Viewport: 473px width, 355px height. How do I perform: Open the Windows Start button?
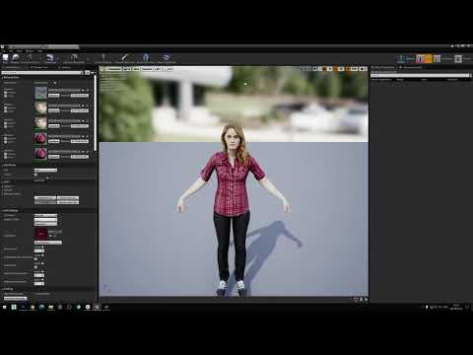[x=5, y=307]
